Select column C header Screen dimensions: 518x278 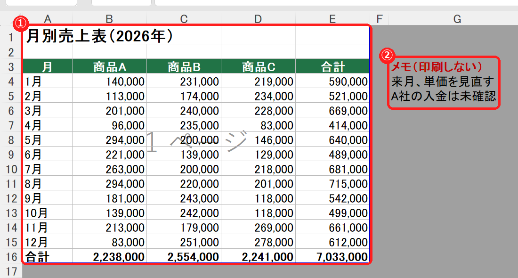184,19
